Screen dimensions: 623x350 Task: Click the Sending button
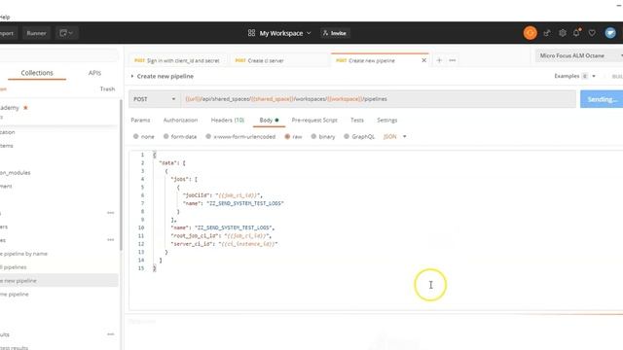coord(602,99)
